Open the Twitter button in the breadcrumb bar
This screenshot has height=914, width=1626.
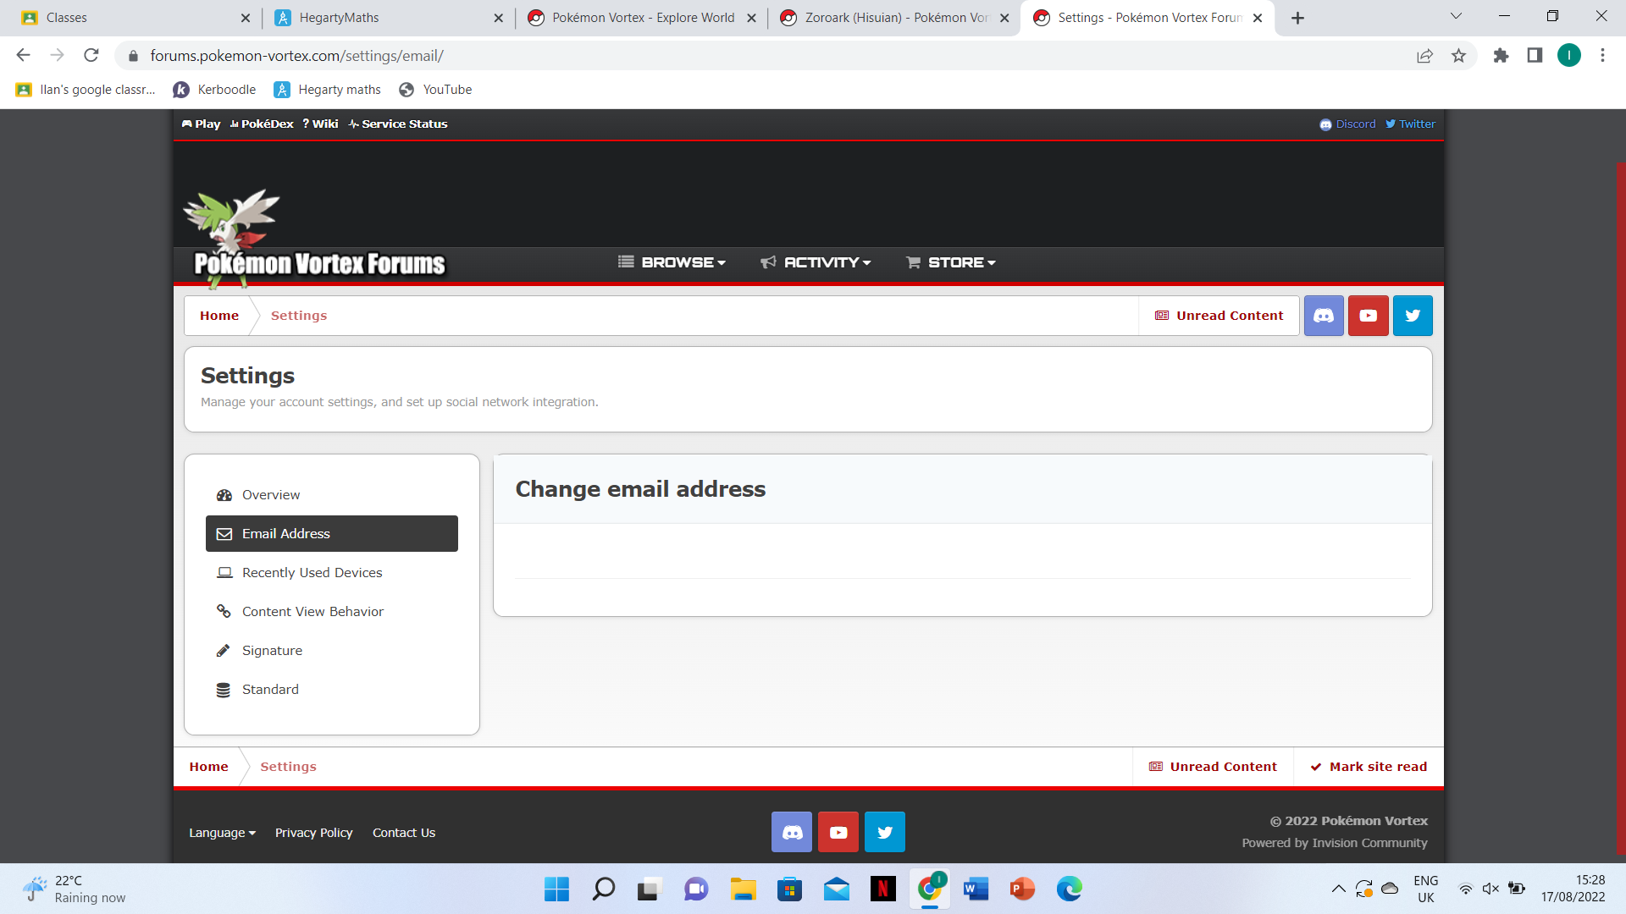coord(1413,316)
